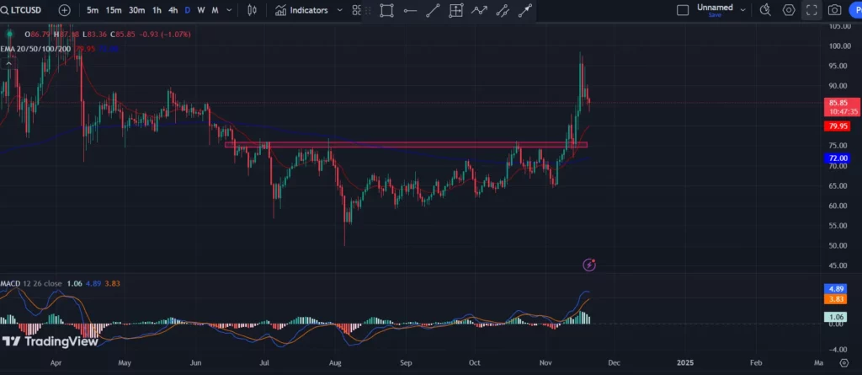The width and height of the screenshot is (862, 375).
Task: Select the M monthly timeframe
Action: [215, 10]
